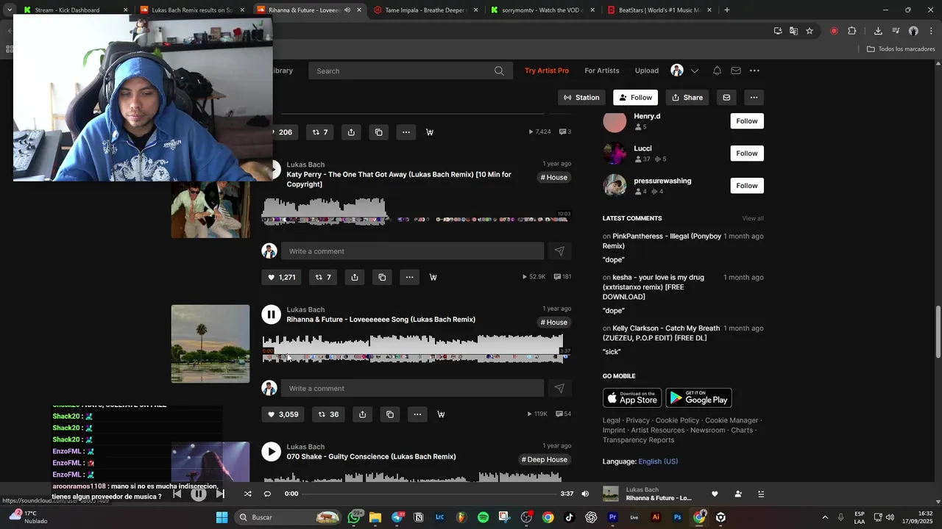Click the profile Share button
The image size is (942, 529).
tap(687, 98)
